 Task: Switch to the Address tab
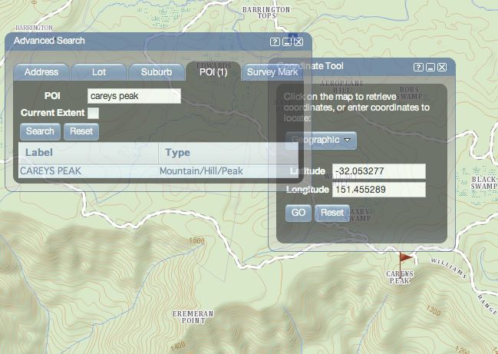click(x=41, y=72)
